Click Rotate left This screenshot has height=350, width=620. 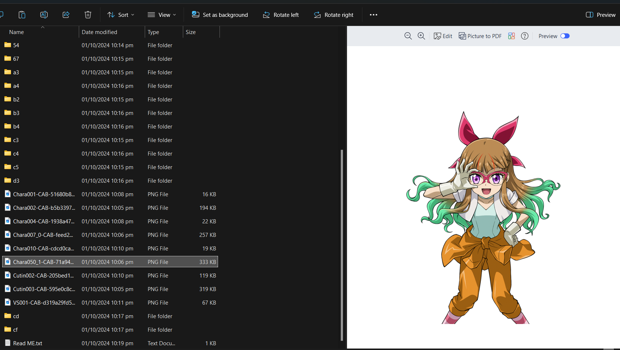pos(281,15)
